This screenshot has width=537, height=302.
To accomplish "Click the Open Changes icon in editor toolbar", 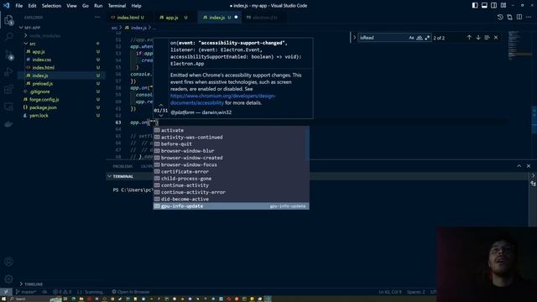I will pyautogui.click(x=509, y=17).
